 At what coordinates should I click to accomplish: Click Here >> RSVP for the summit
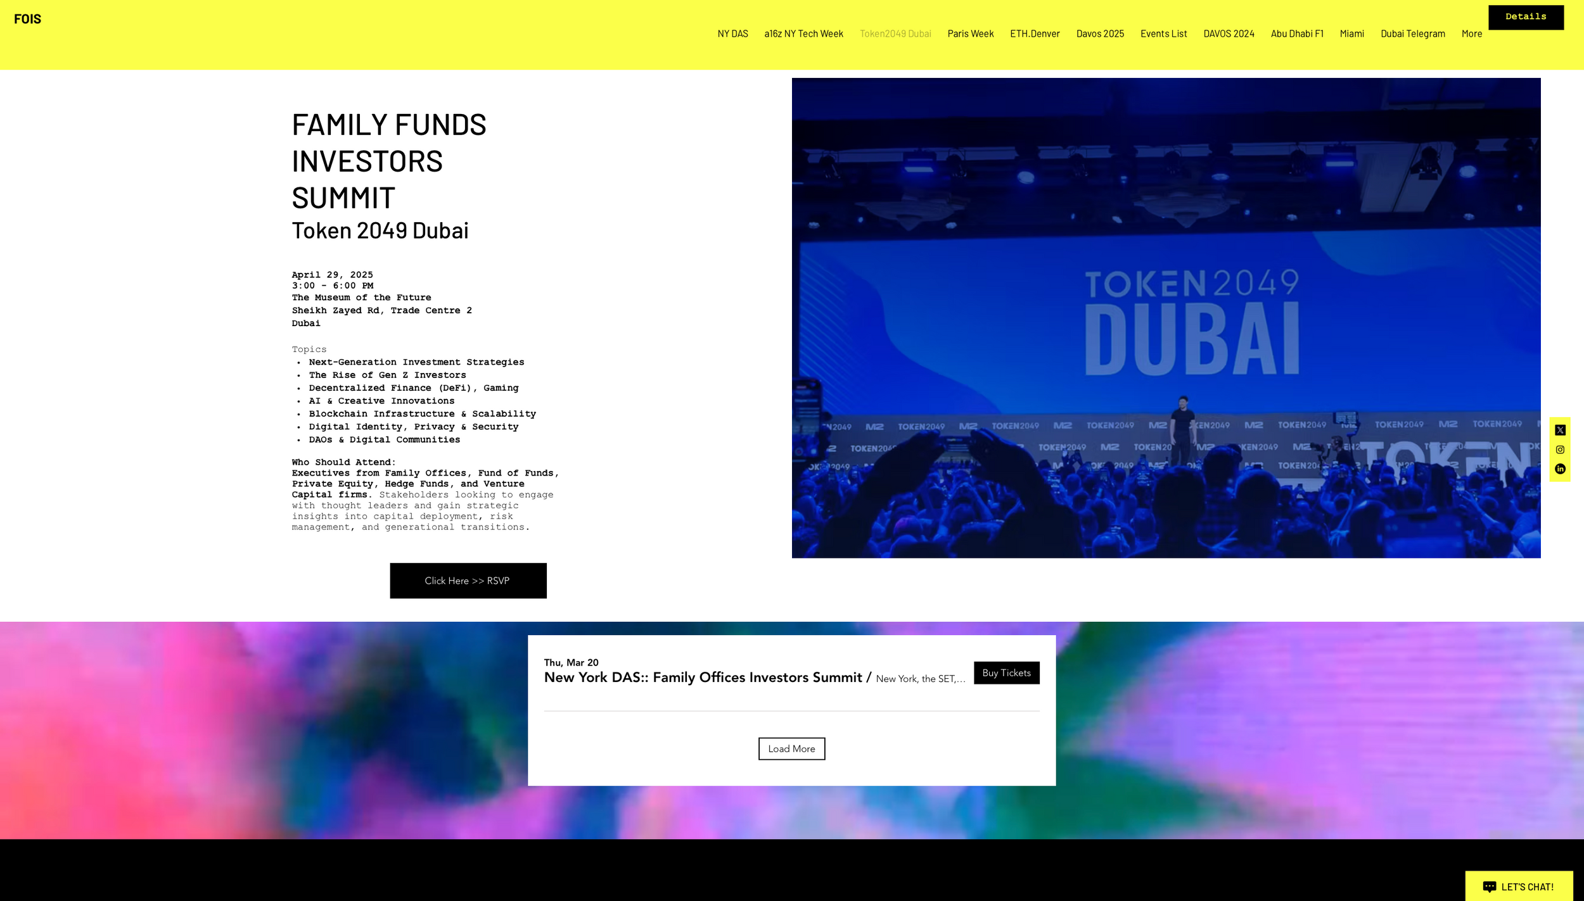(x=468, y=580)
